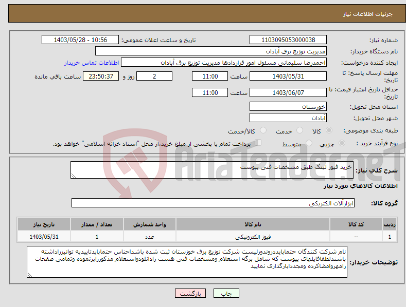Select the کالا/خدمت radio button
This screenshot has width=406, height=307.
click(x=263, y=130)
